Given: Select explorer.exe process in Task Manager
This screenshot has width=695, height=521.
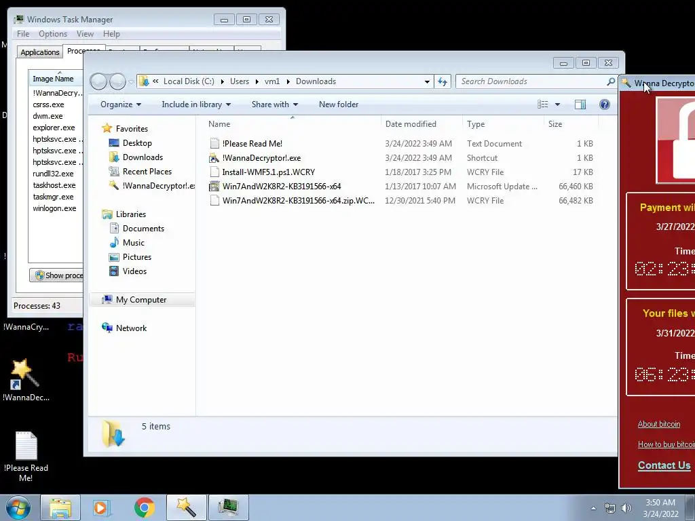Looking at the screenshot, I should (54, 128).
